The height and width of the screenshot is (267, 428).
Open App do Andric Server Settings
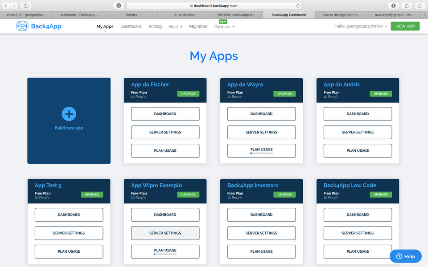tap(358, 132)
